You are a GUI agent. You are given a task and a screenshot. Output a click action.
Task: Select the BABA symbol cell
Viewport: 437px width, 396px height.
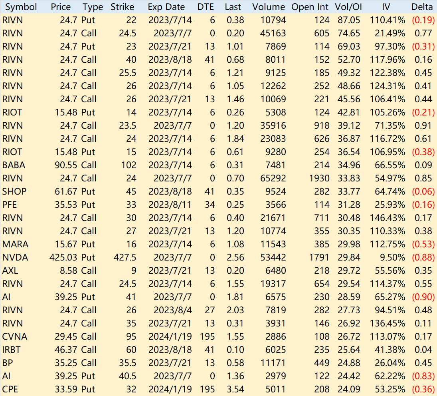click(x=14, y=165)
